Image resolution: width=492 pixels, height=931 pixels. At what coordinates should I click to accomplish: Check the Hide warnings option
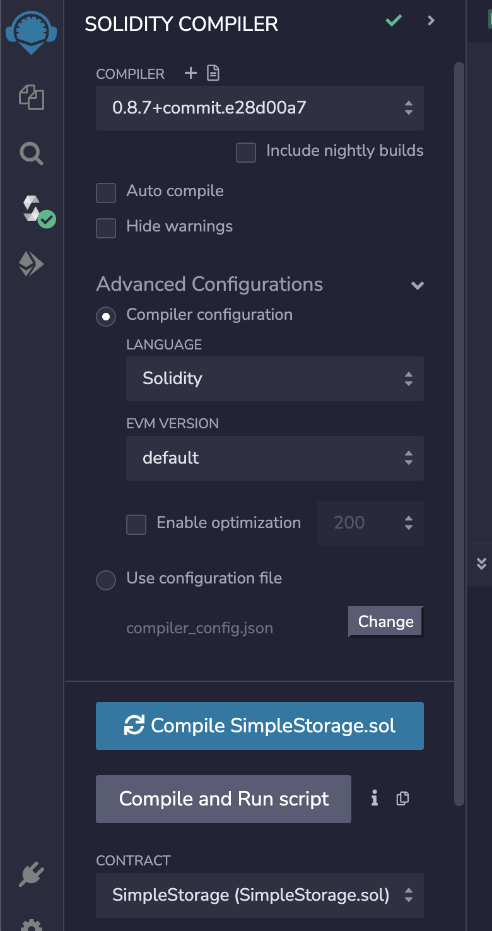coord(106,228)
